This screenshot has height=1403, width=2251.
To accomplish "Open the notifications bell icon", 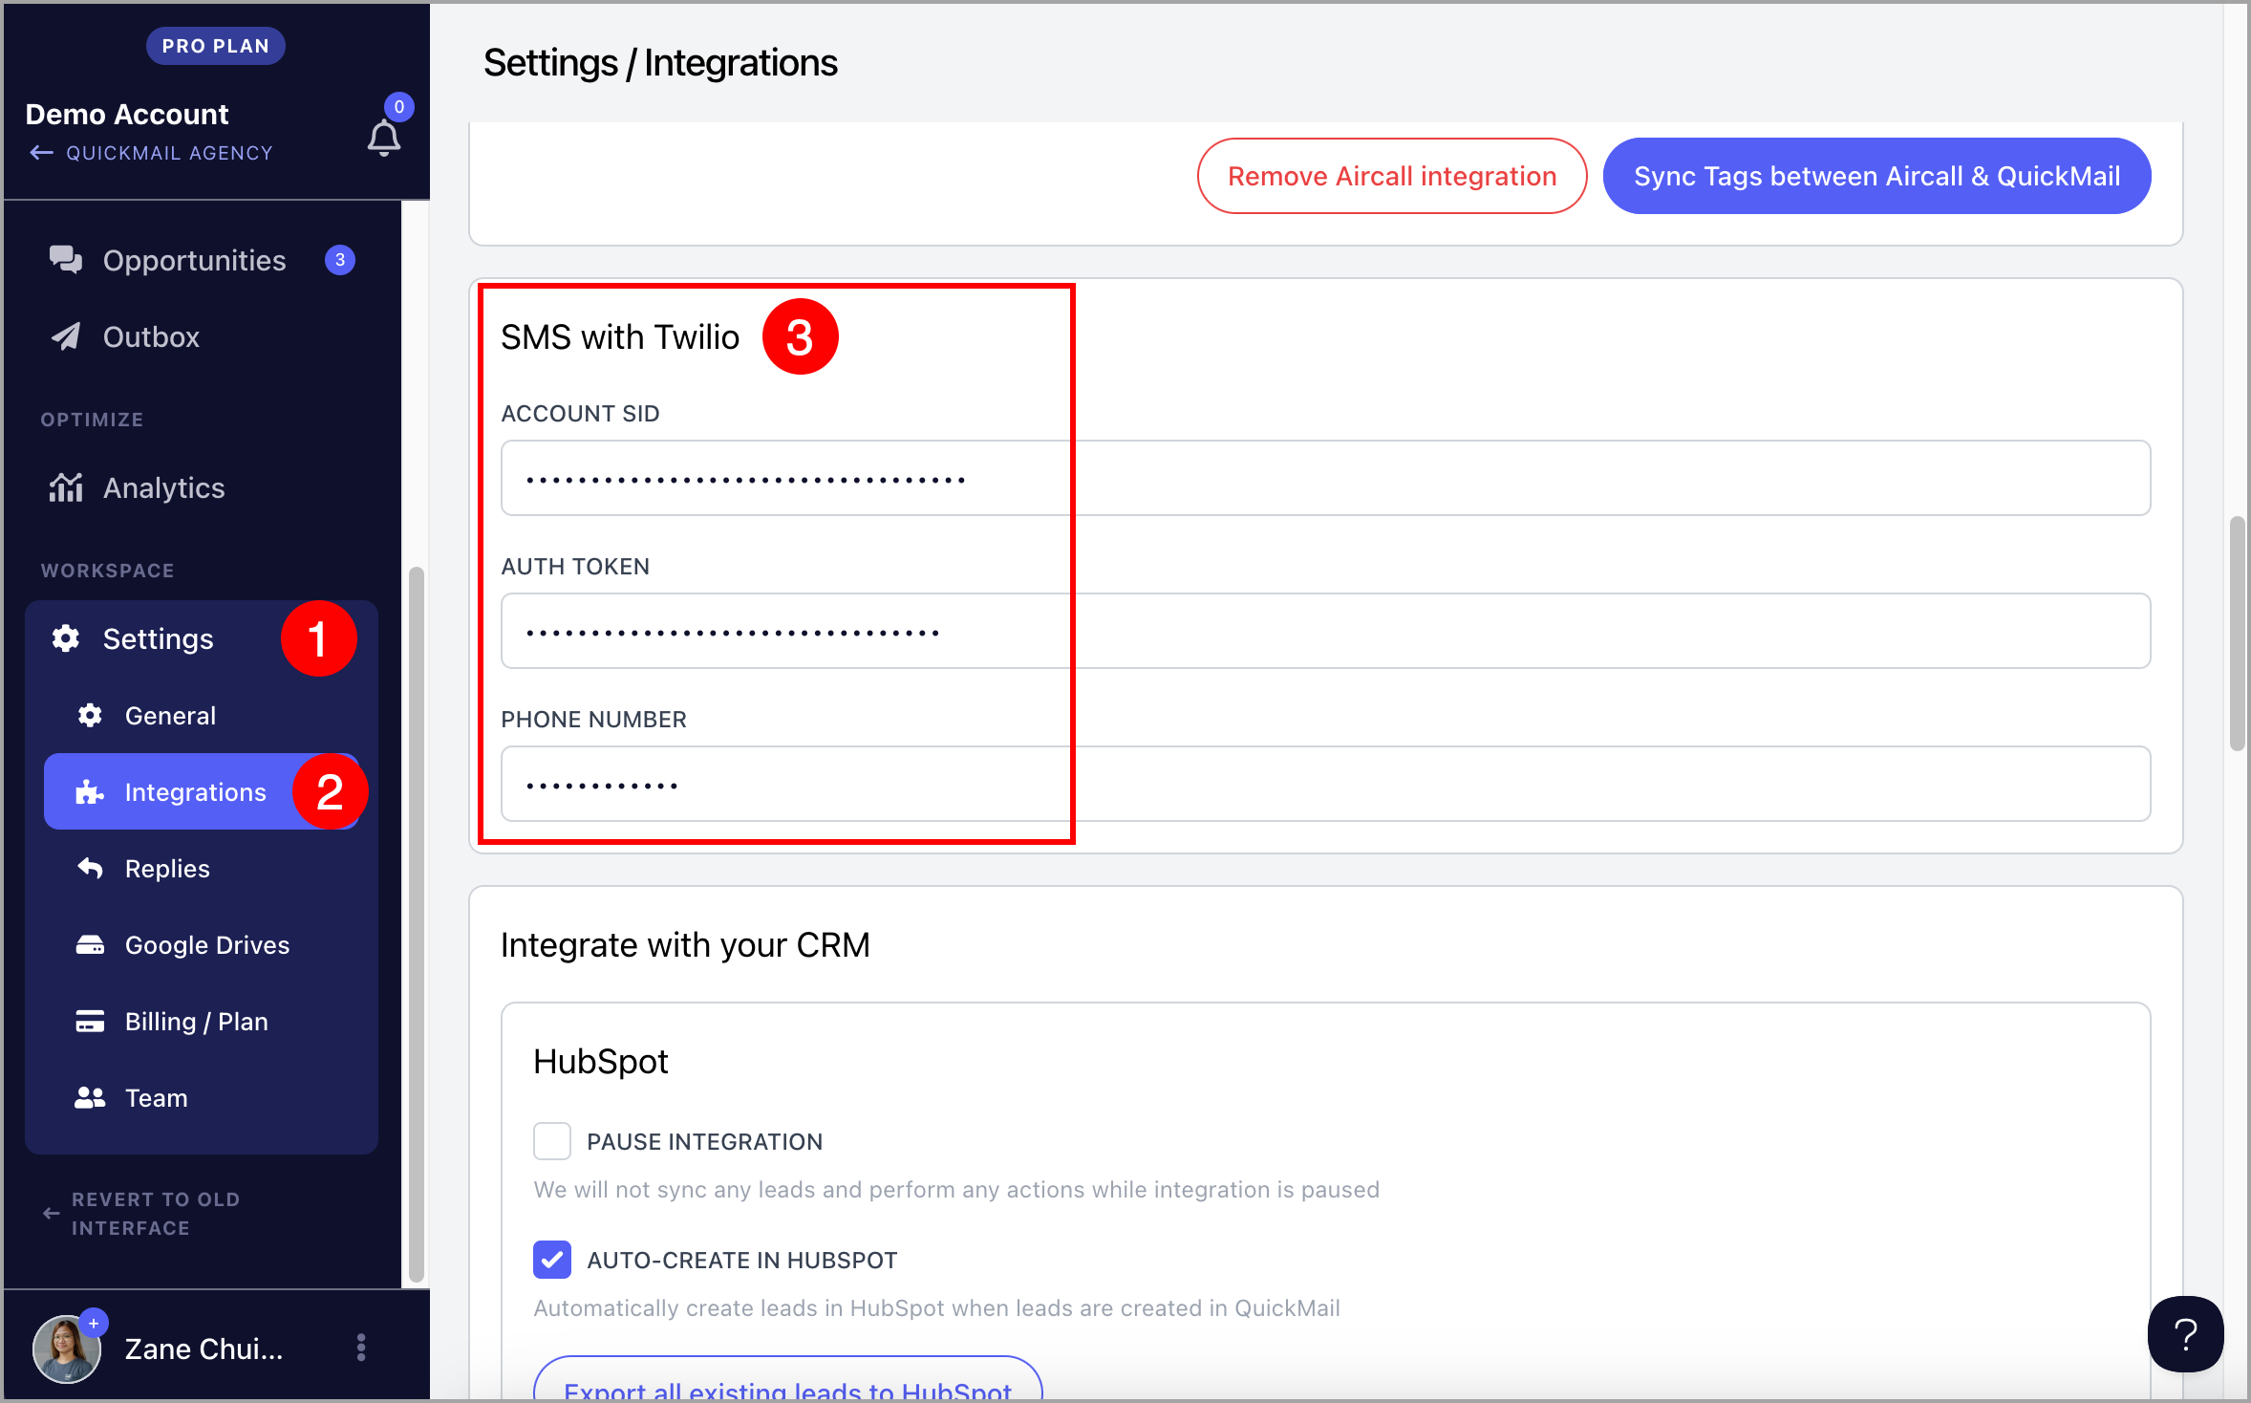I will (384, 140).
